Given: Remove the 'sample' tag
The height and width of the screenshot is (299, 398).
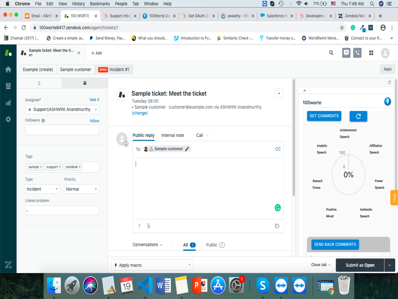Looking at the screenshot, I should click(41, 167).
